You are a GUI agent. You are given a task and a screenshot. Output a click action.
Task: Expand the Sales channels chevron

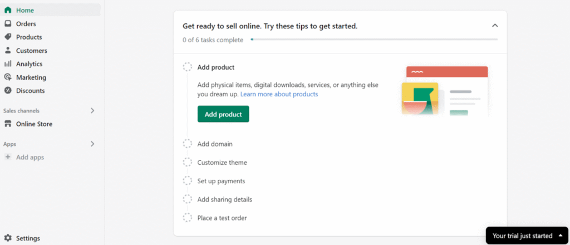coord(92,110)
